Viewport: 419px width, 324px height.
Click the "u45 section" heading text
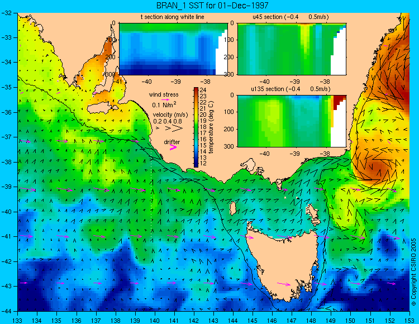268,17
